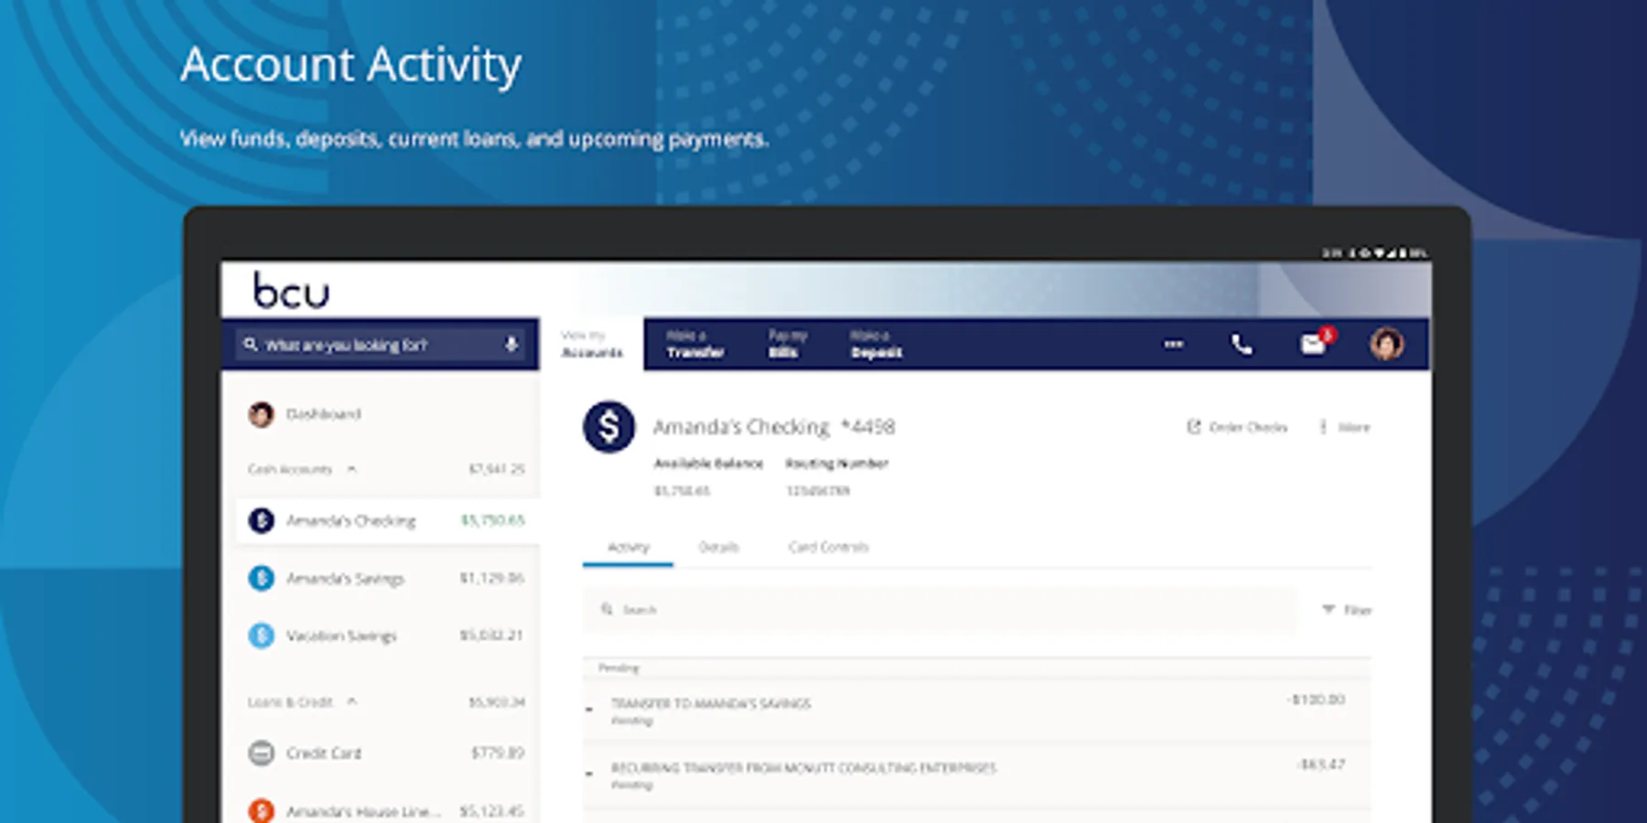1647x823 pixels.
Task: Open the profile avatar in the top bar
Action: click(1386, 344)
